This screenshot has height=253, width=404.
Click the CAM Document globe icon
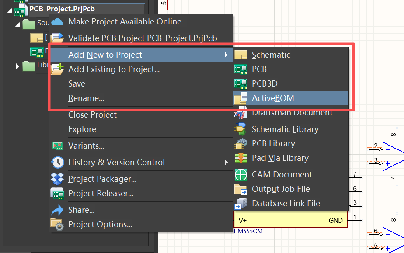tap(241, 175)
